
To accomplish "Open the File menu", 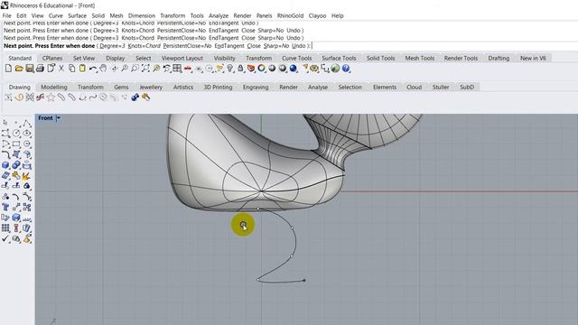I will coord(6,16).
